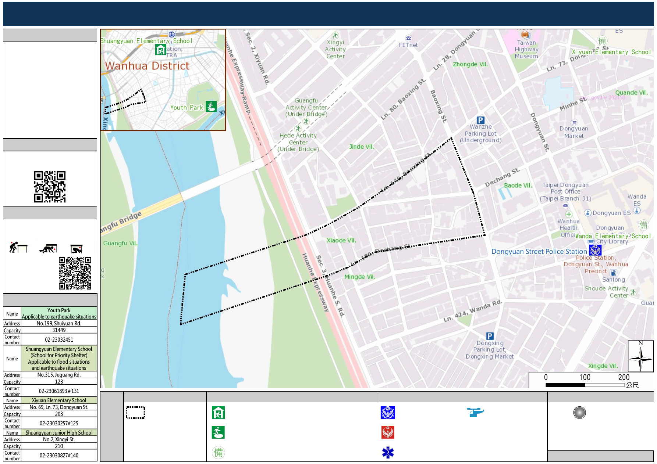Click the Taiwan Highway Museum icon
657x464 pixels.
[525, 35]
